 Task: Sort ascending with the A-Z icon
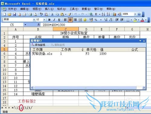(103, 14)
